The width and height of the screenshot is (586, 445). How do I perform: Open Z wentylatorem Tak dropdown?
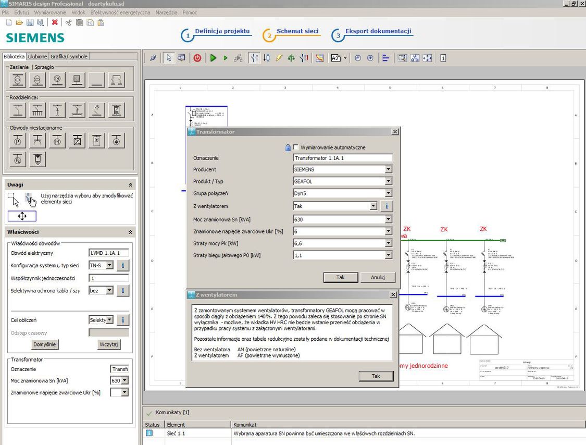(x=373, y=206)
